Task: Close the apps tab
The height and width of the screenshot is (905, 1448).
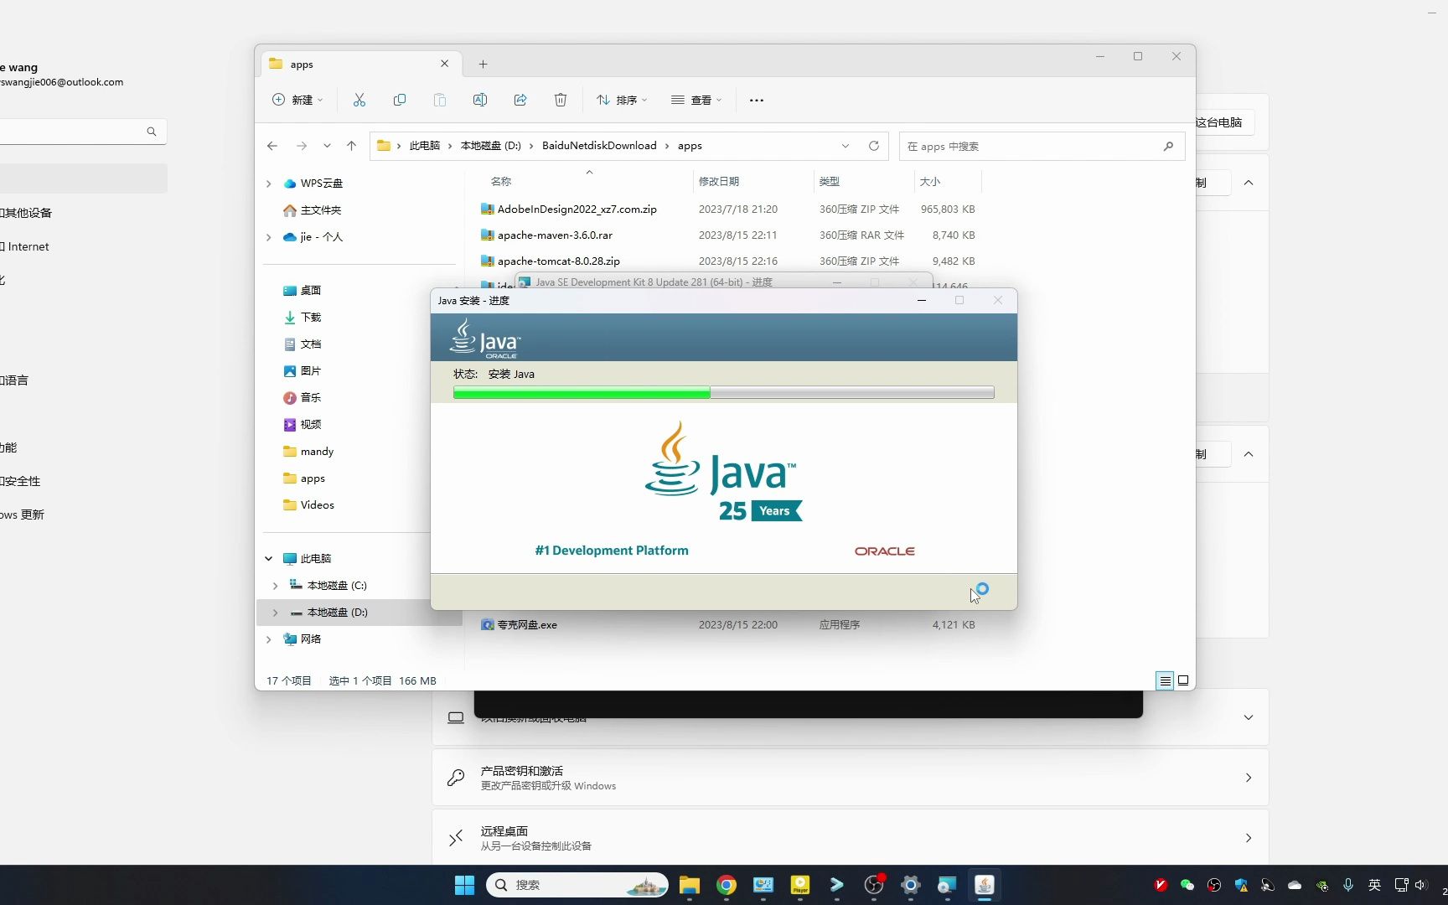Action: pos(445,64)
